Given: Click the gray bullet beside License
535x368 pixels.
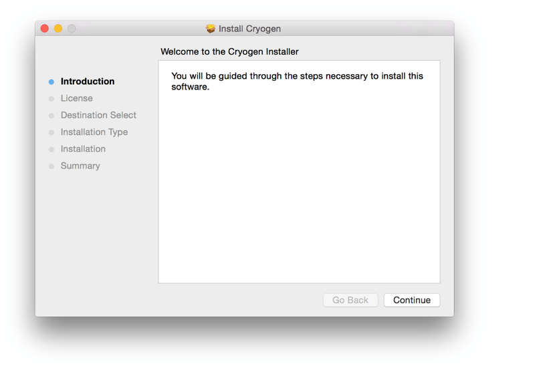Looking at the screenshot, I should 51,99.
